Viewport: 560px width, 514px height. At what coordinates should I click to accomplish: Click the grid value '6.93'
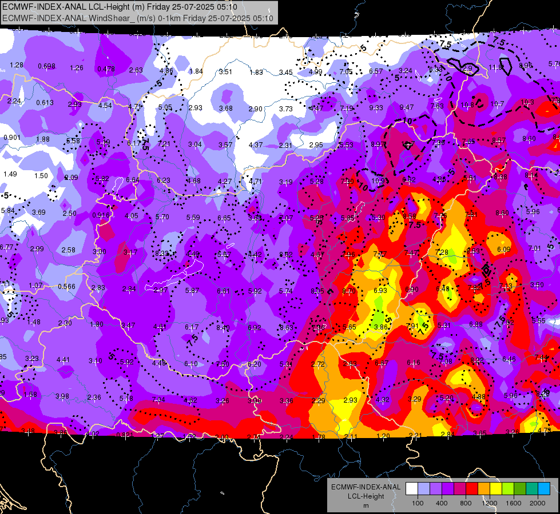coord(380,290)
